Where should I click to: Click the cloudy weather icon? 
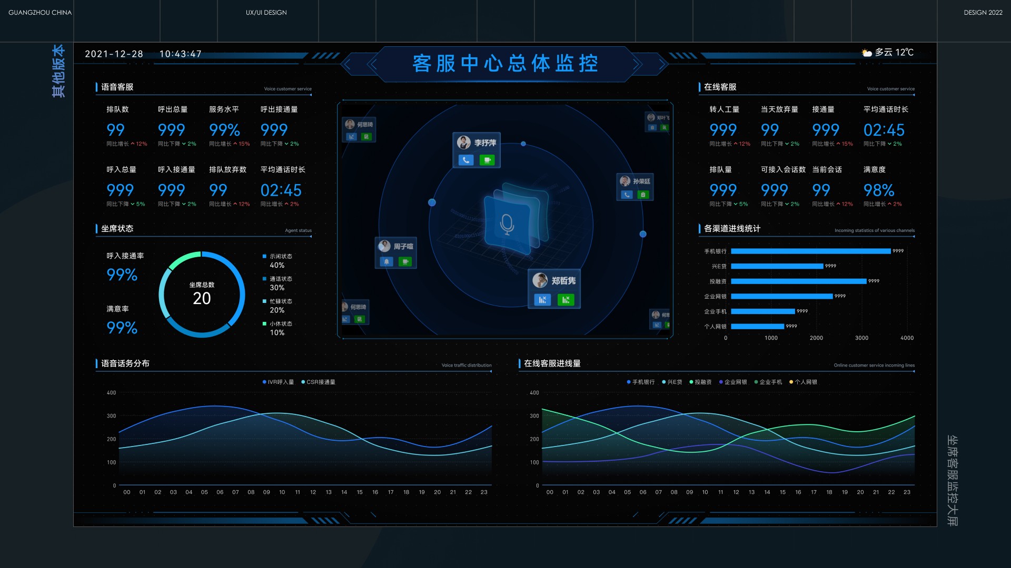[x=866, y=53]
